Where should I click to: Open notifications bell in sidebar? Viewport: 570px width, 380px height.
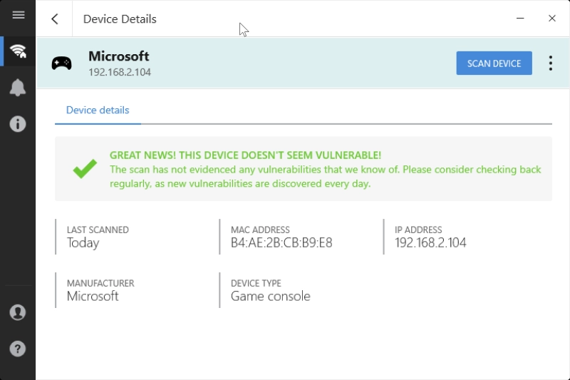18,88
